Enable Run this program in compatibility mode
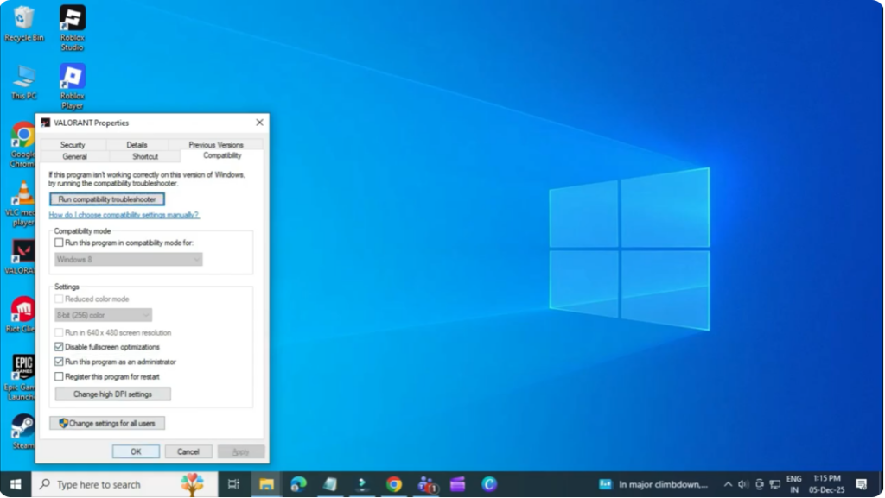 coord(59,243)
